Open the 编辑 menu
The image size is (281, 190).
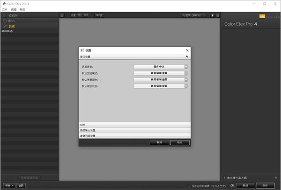pos(14,9)
